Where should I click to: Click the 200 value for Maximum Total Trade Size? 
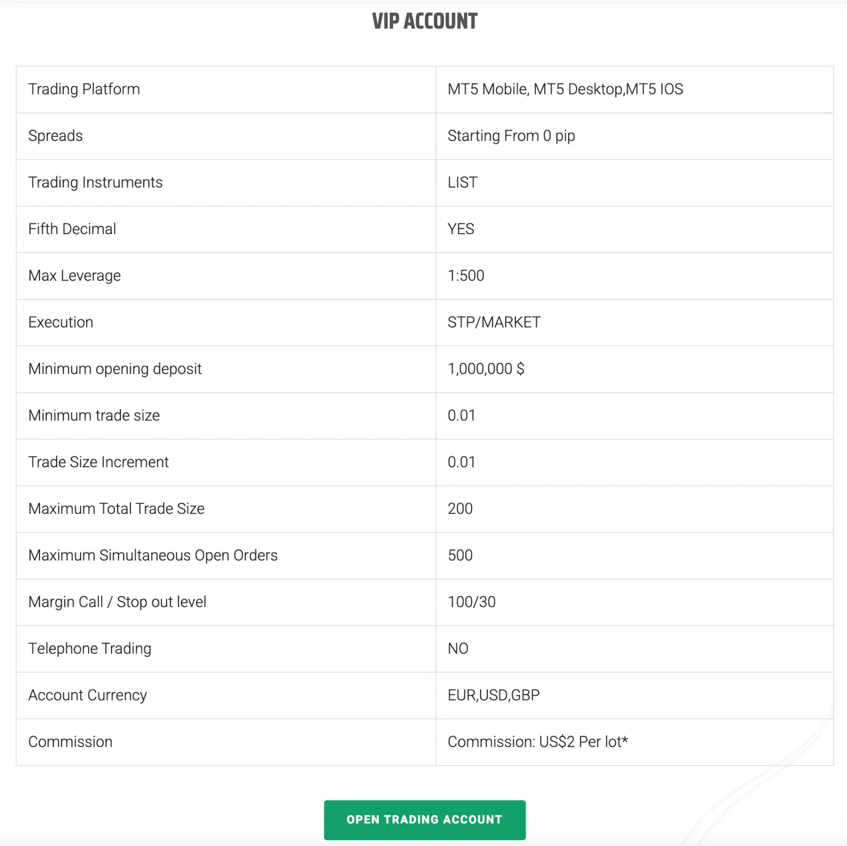pyautogui.click(x=460, y=509)
